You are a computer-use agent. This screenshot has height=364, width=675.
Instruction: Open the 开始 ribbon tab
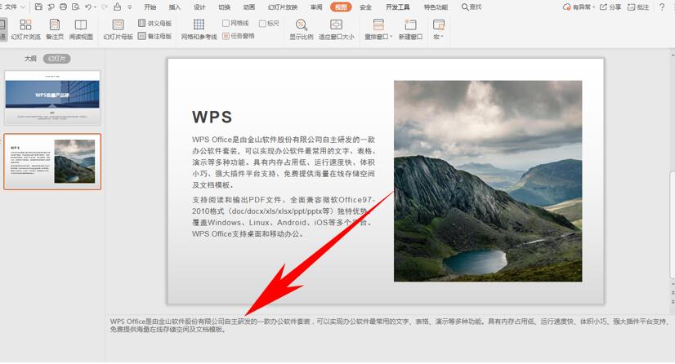tap(150, 7)
